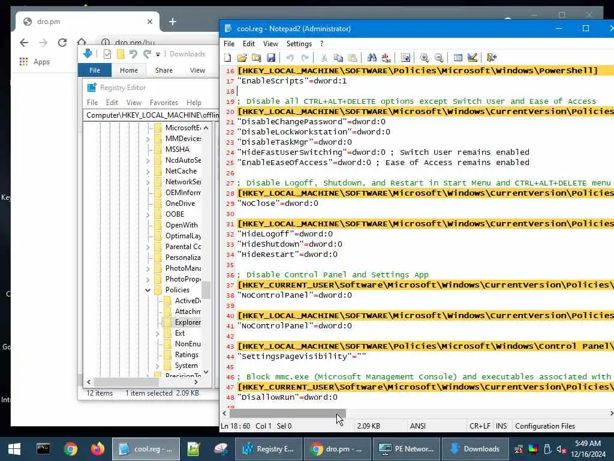This screenshot has width=614, height=461.
Task: Switch to PE Network taskbar button
Action: [x=407, y=449]
